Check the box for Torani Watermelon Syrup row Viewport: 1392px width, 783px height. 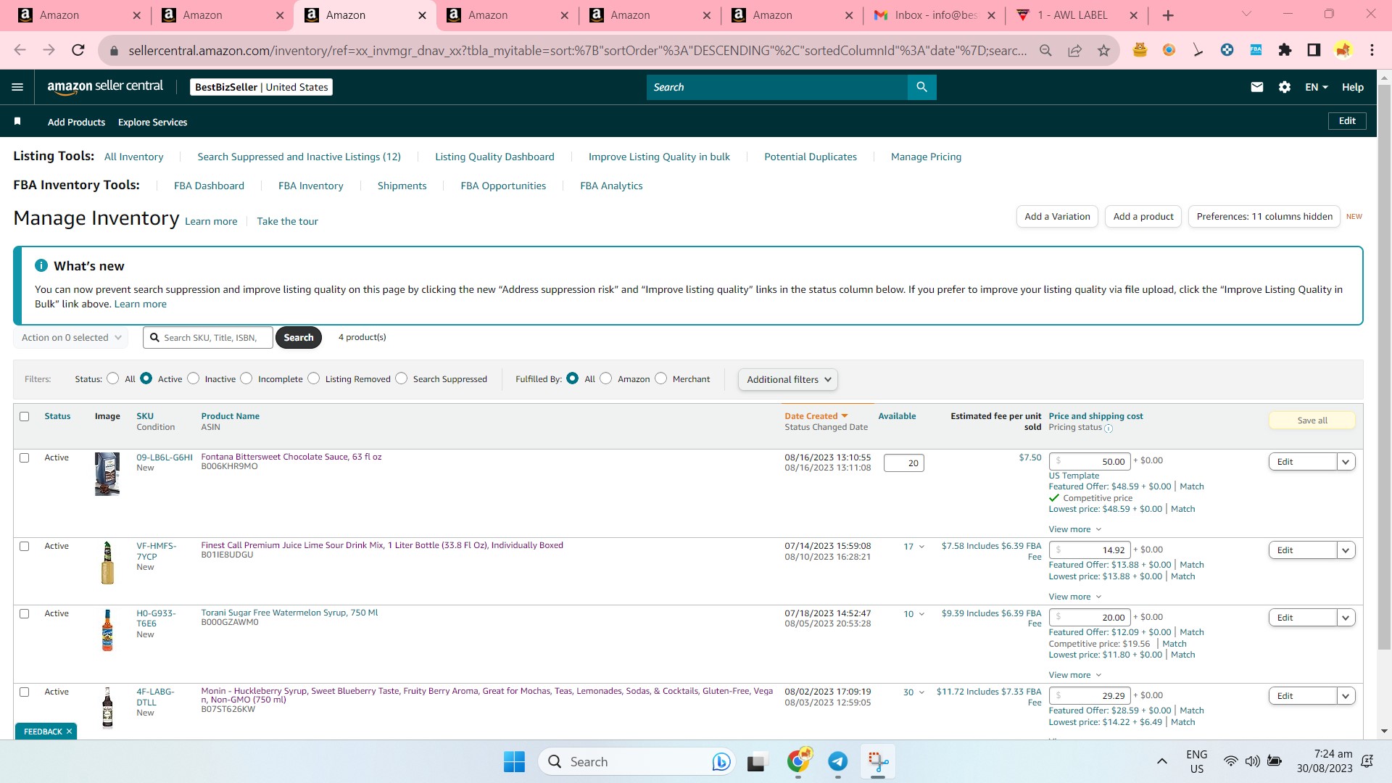25,613
